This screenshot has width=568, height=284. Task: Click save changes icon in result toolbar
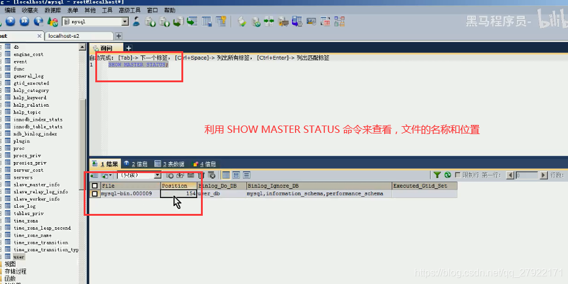coord(191,176)
